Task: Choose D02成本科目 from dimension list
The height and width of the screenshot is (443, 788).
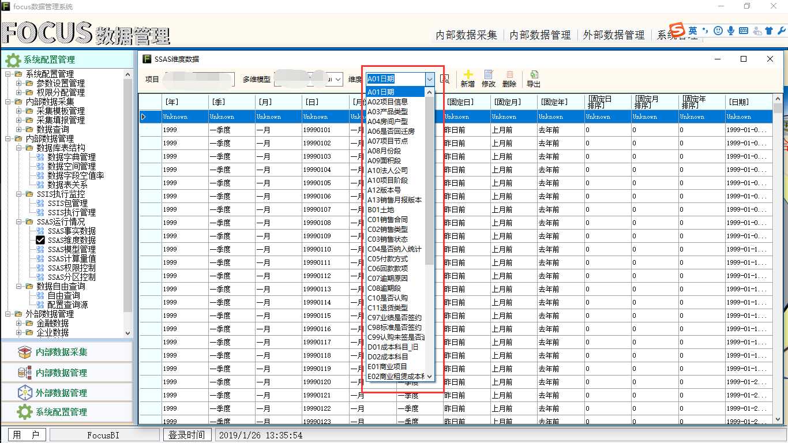Action: tap(395, 356)
